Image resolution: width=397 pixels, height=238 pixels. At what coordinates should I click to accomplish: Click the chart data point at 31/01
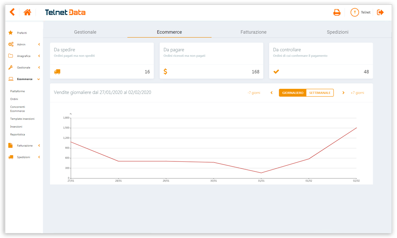tap(261, 173)
